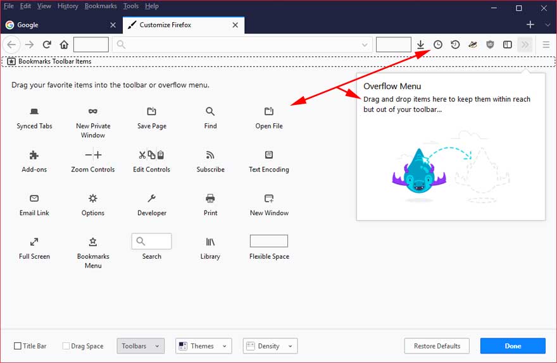The height and width of the screenshot is (363, 557).
Task: Click the Home toolbar button
Action: pos(64,45)
